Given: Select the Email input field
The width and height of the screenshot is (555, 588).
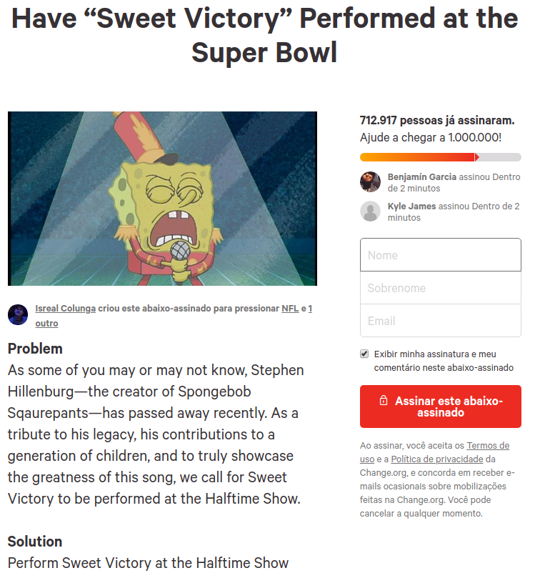Looking at the screenshot, I should click(440, 321).
